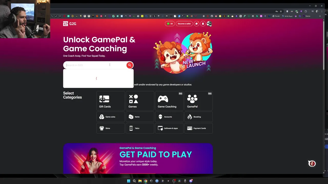
Task: Select the Skins category
Action: pos(110,128)
